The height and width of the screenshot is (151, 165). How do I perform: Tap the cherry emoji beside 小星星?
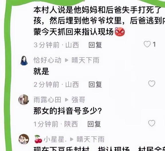[x=38, y=139]
